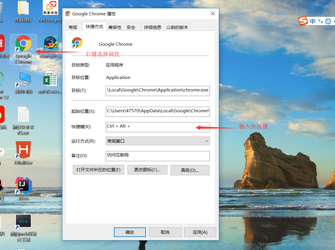Confirm with the 确定 button
The width and height of the screenshot is (335, 250).
pyautogui.click(x=130, y=232)
